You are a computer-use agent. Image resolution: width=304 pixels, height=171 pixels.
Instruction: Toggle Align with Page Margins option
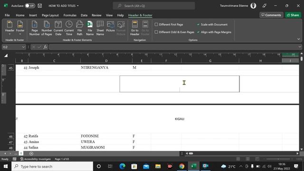click(214, 32)
